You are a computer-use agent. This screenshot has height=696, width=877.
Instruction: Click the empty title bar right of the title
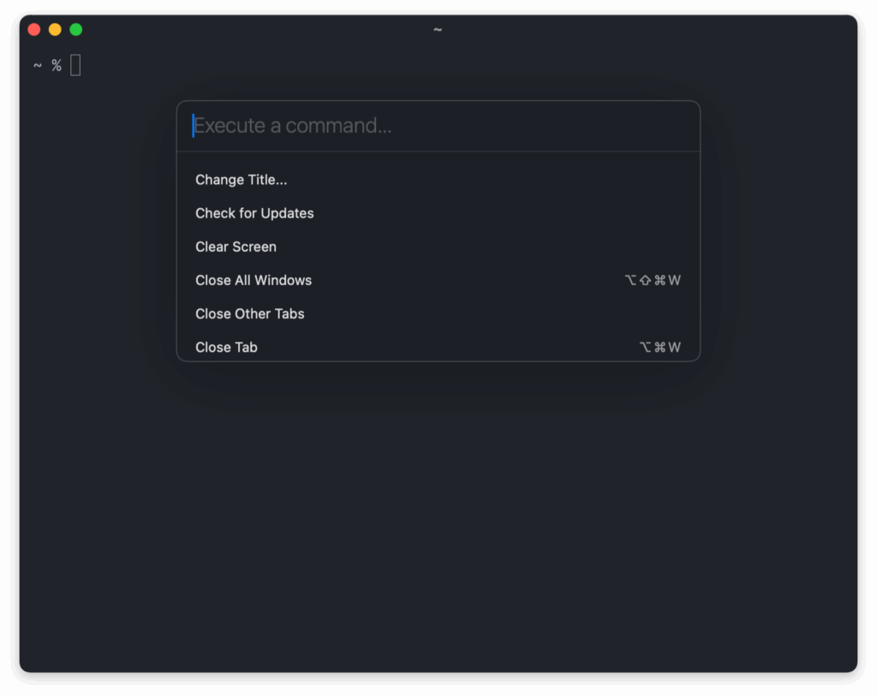coord(642,30)
